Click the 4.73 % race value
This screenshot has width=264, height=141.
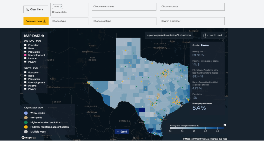(x=197, y=88)
